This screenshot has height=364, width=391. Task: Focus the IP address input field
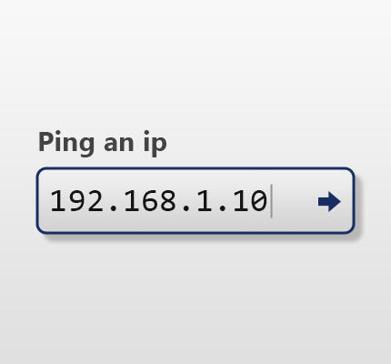pos(195,200)
